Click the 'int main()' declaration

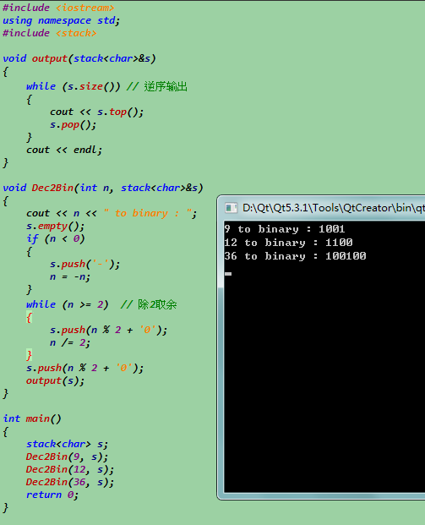coord(32,418)
